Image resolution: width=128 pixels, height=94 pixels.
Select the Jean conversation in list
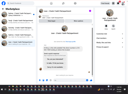click(18, 43)
